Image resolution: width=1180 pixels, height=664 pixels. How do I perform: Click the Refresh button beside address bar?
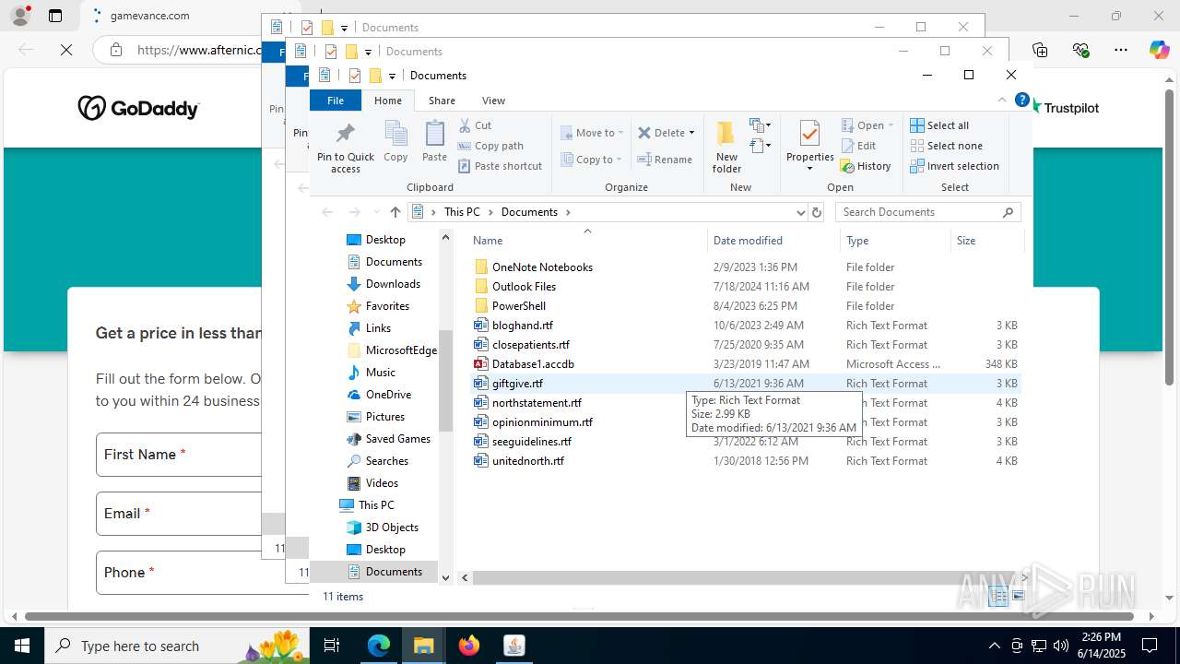pyautogui.click(x=816, y=212)
